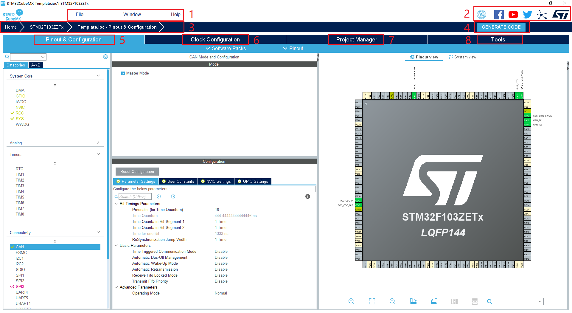Switch to Tools tab

pyautogui.click(x=498, y=39)
